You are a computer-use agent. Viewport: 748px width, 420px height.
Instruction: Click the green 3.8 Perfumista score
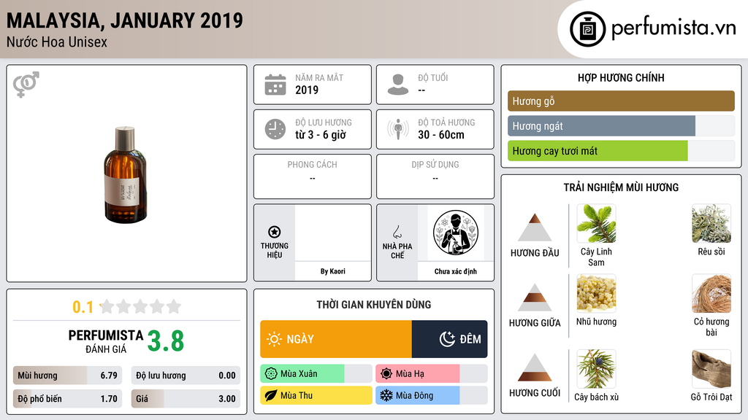(166, 341)
